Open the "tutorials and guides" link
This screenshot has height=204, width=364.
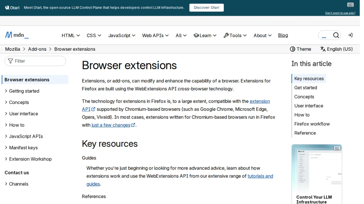[x=260, y=176]
